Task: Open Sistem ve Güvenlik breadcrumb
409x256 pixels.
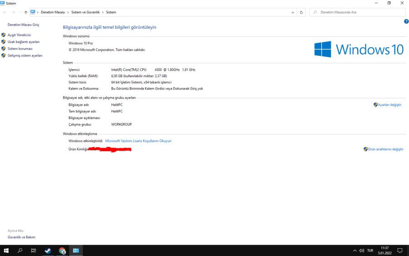Action: [x=85, y=12]
